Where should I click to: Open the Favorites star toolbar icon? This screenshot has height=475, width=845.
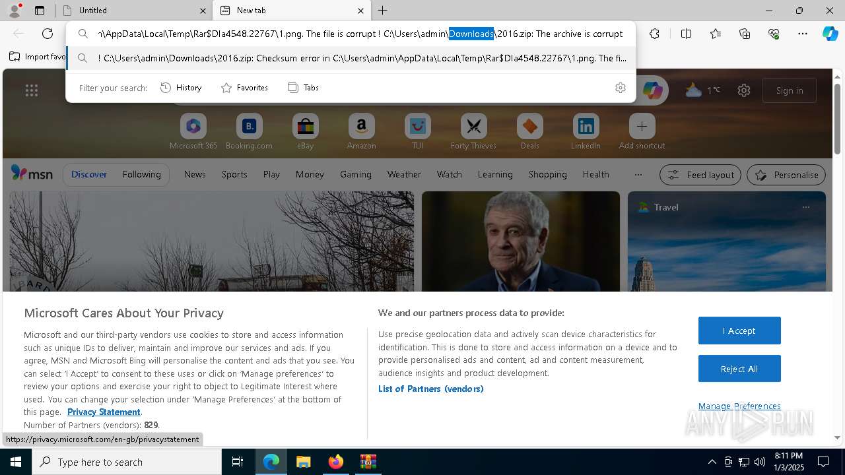tap(716, 34)
